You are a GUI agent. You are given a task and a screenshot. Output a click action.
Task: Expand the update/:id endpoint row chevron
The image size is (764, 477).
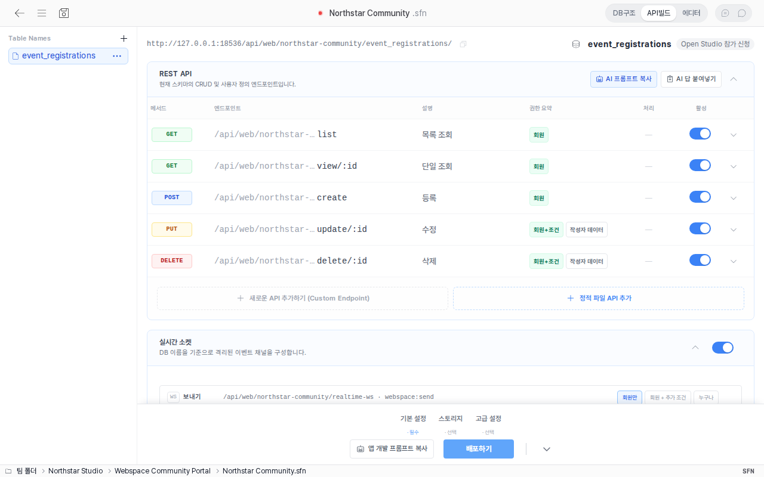(x=734, y=230)
